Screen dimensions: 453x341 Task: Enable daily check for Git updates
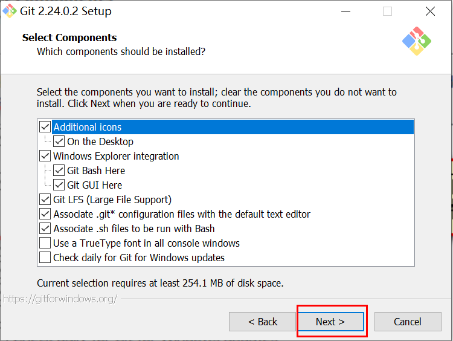pyautogui.click(x=45, y=258)
